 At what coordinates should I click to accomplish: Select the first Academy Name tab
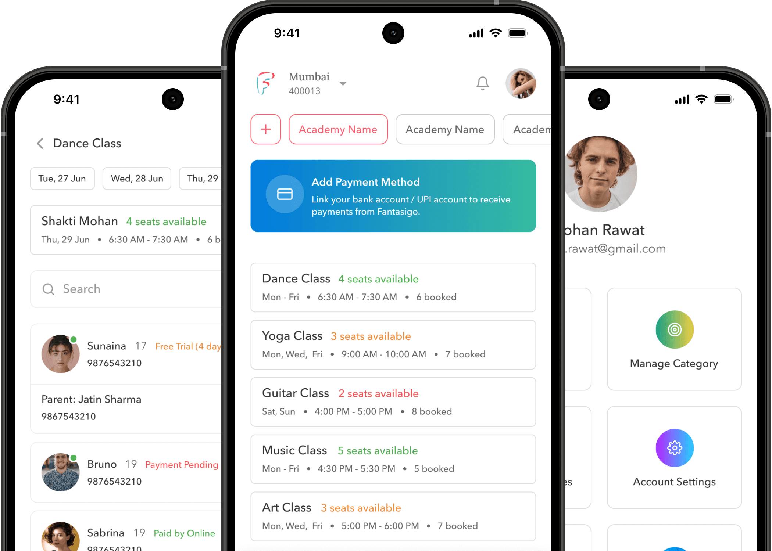337,129
